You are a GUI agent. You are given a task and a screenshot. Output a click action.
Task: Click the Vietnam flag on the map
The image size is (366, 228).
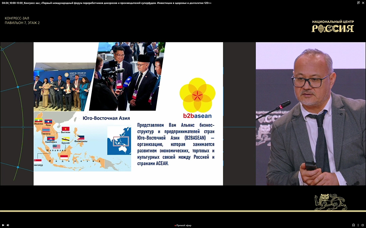coord(66,129)
